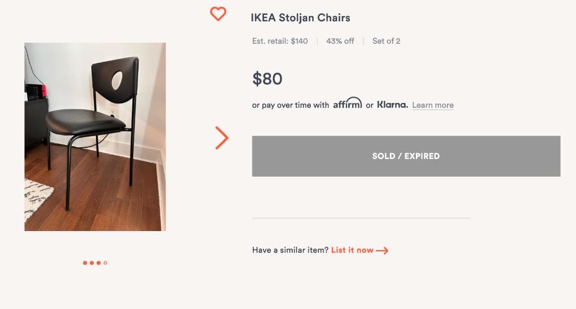Click the chair product photo
Image resolution: width=576 pixels, height=309 pixels.
pyautogui.click(x=94, y=136)
